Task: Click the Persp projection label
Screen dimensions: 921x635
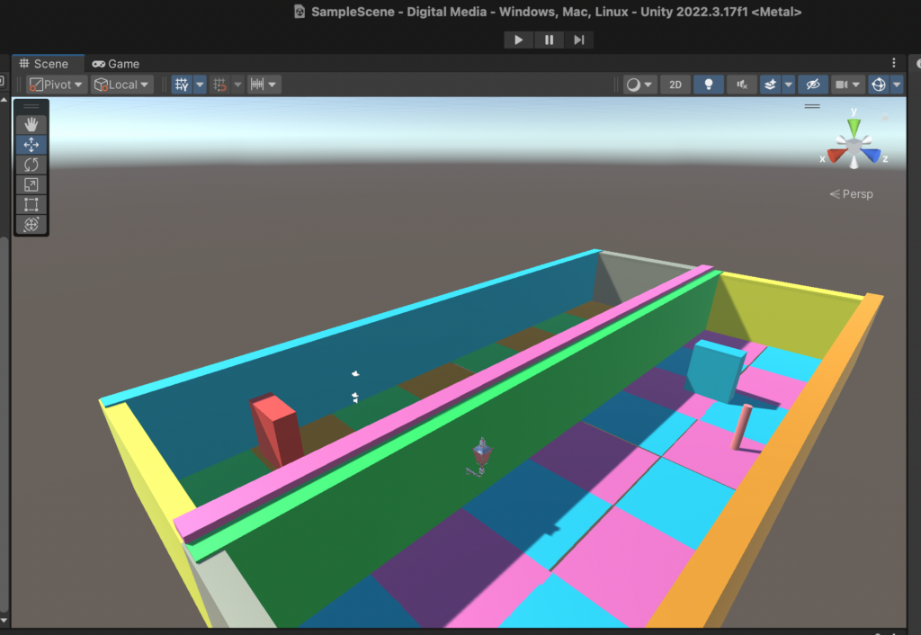Action: point(852,194)
